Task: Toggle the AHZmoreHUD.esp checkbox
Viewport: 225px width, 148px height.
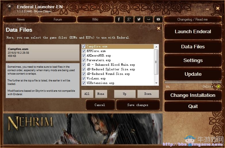Action: (84, 55)
